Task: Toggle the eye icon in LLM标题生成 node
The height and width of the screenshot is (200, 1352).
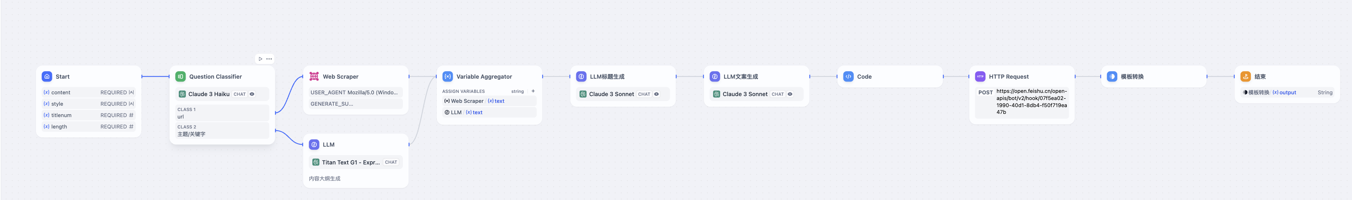Action: (656, 94)
